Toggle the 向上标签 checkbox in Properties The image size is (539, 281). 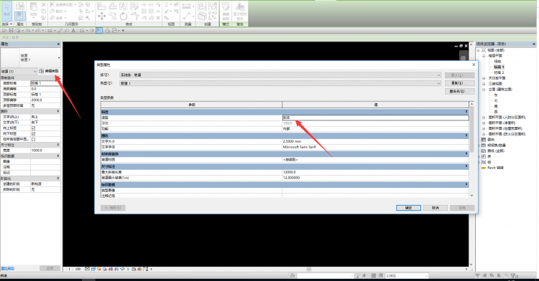(33, 128)
